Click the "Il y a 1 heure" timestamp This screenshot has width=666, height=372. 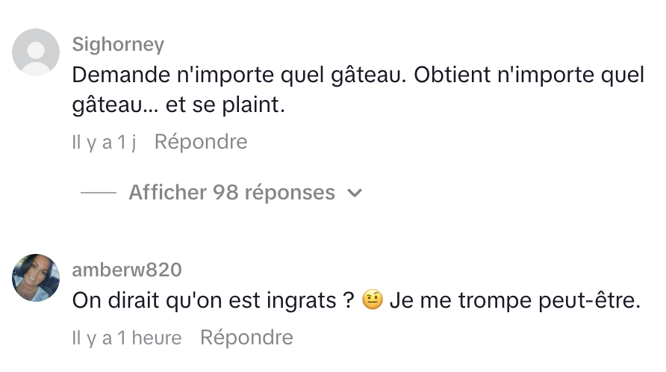point(127,338)
